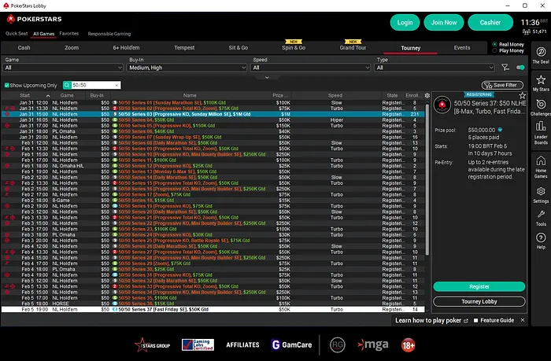Open the Tourney Lobby button
Screen dimensions: 551x361
click(479, 301)
